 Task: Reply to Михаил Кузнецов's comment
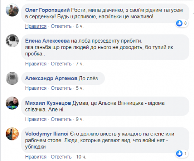pos(61,119)
